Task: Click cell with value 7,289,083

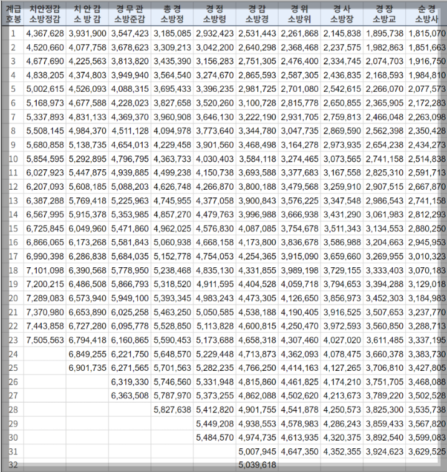Action: [45, 298]
